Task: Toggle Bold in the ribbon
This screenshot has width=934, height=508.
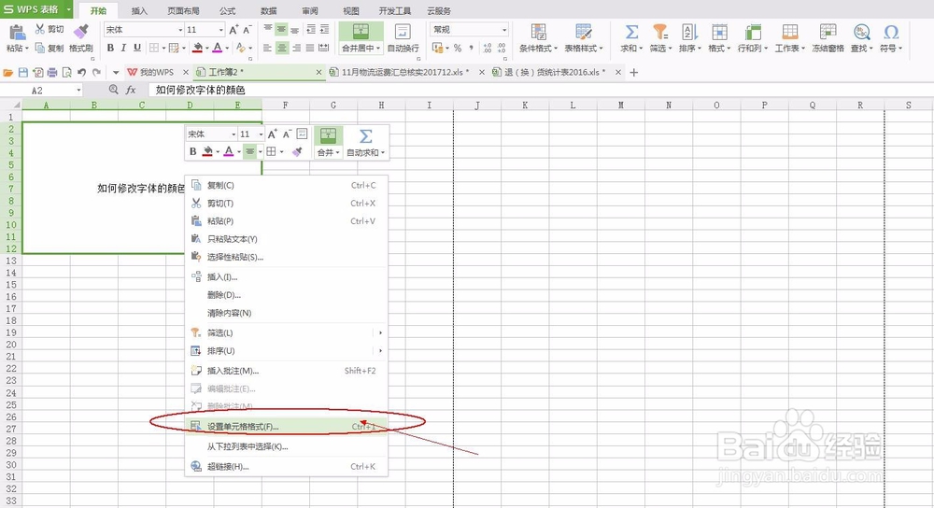Action: point(110,48)
